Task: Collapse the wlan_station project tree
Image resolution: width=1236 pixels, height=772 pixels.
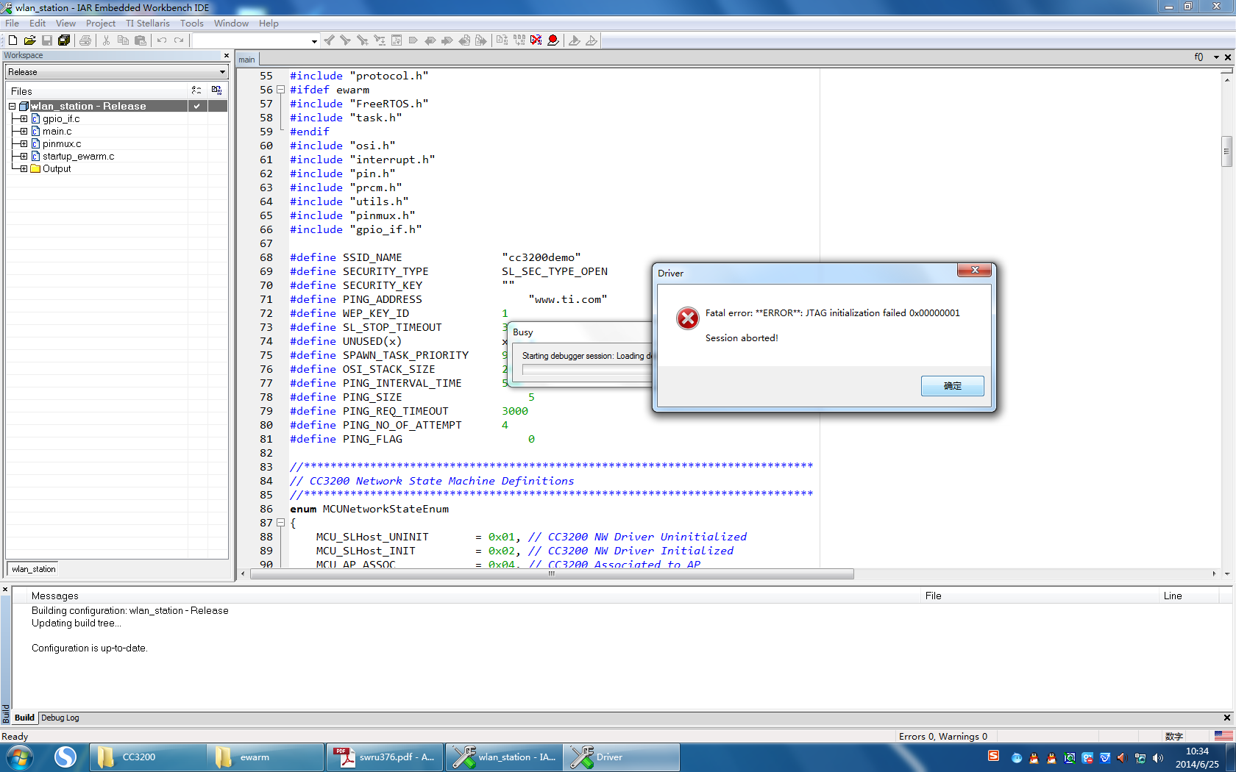Action: pos(13,107)
